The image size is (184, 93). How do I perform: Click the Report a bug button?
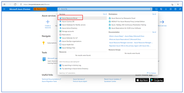tap(40, 9)
